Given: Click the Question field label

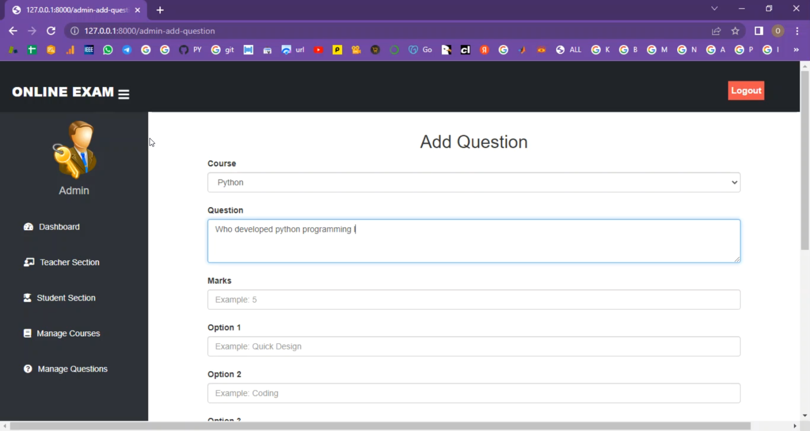Looking at the screenshot, I should pyautogui.click(x=225, y=210).
